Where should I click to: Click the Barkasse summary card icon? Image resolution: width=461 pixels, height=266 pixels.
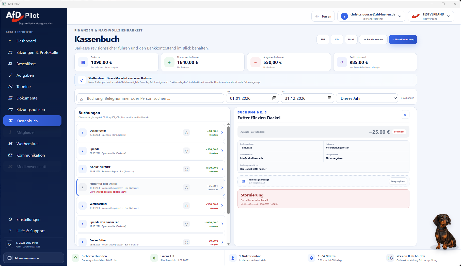click(83, 62)
